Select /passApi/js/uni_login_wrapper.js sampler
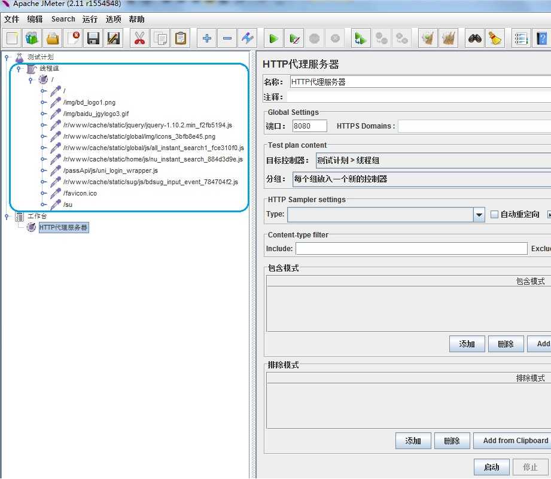Viewport: 551px width, 479px height. coord(110,170)
